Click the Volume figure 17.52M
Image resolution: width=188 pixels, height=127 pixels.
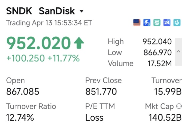point(160,63)
